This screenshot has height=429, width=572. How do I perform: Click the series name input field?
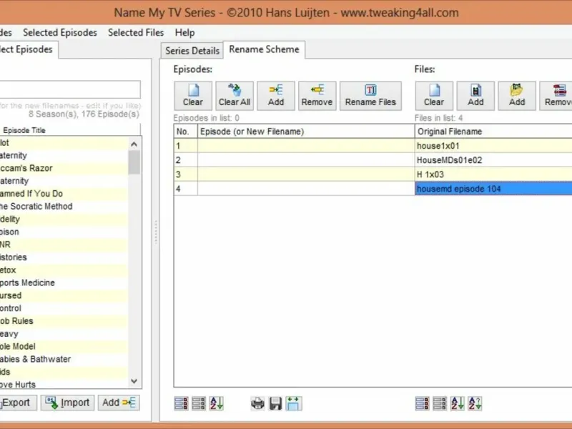pos(70,89)
